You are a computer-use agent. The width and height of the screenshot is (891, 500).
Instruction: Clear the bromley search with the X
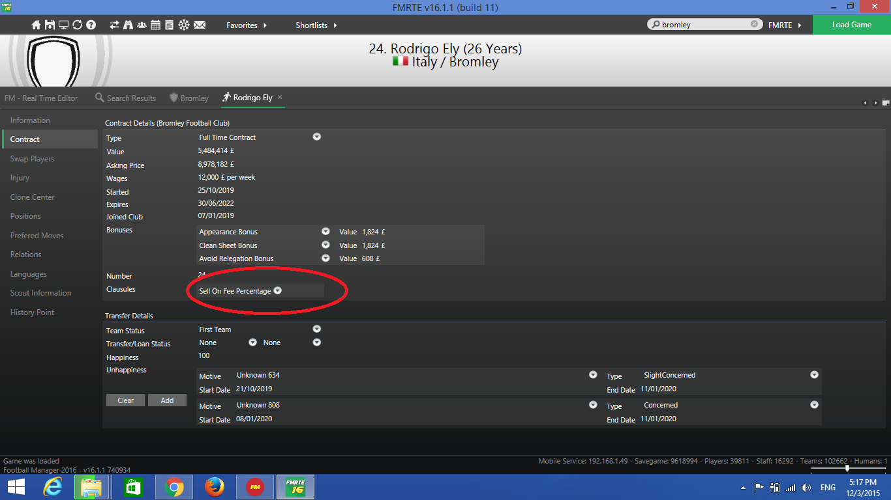754,24
